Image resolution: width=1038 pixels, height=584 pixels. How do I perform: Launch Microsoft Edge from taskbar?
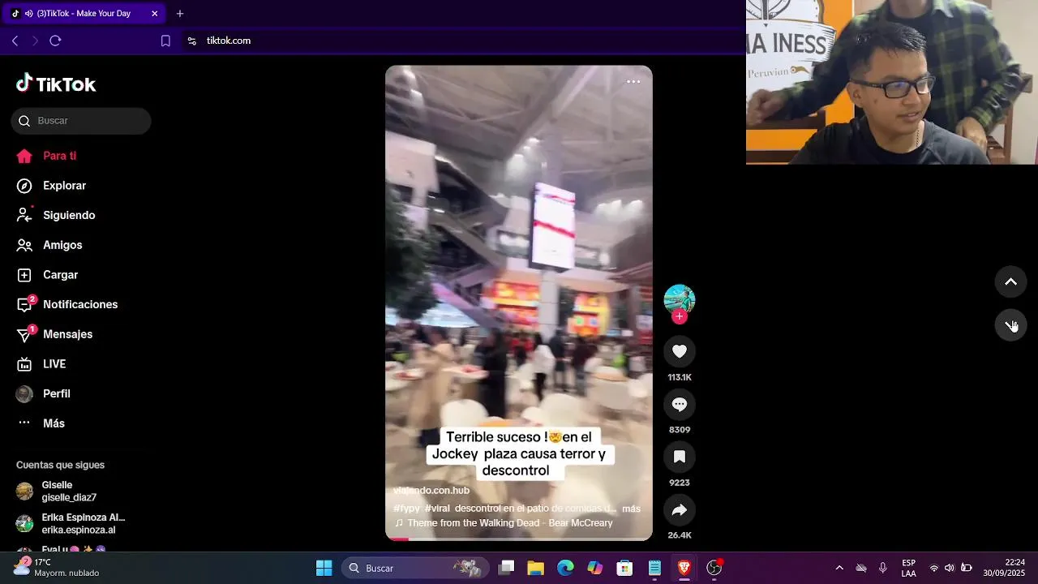click(x=565, y=568)
